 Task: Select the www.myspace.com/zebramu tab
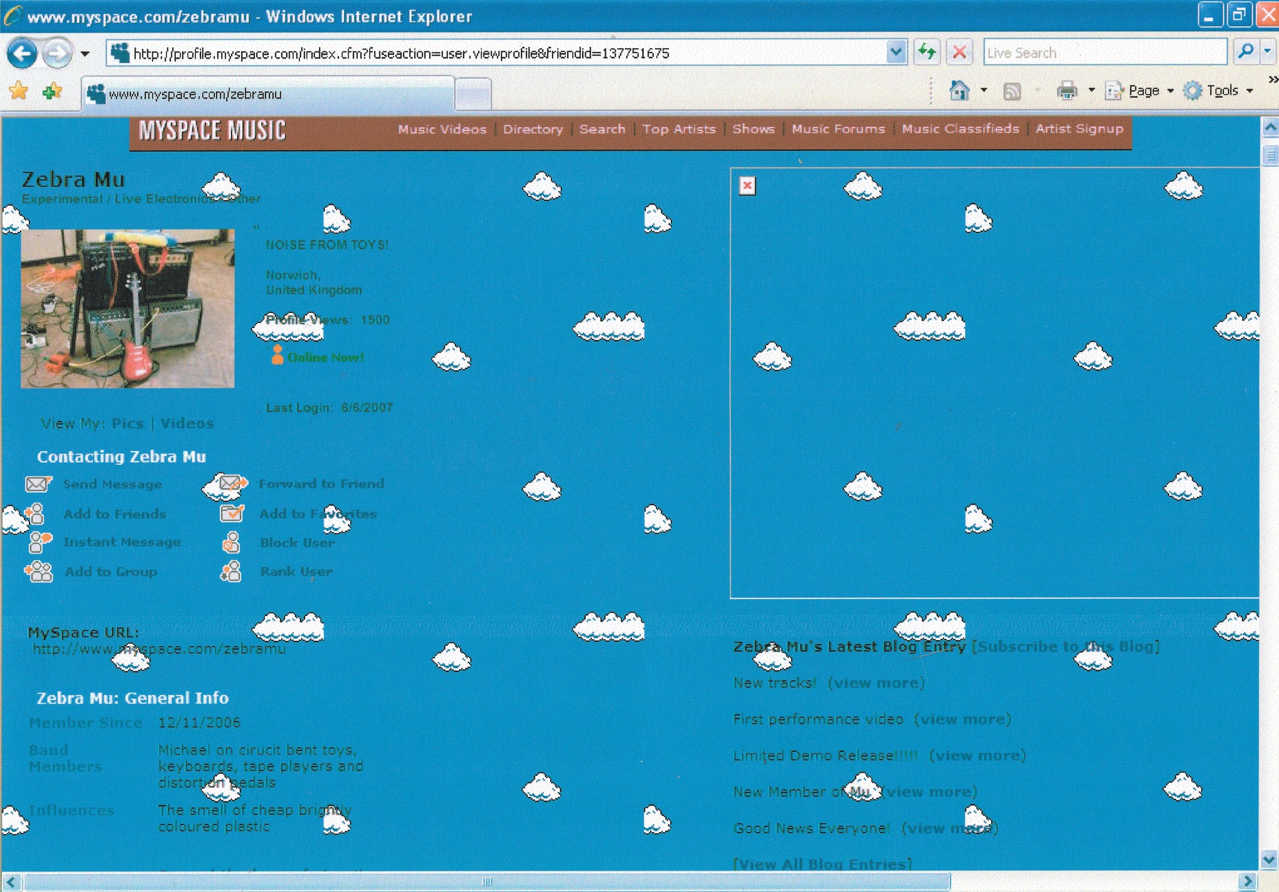click(267, 94)
